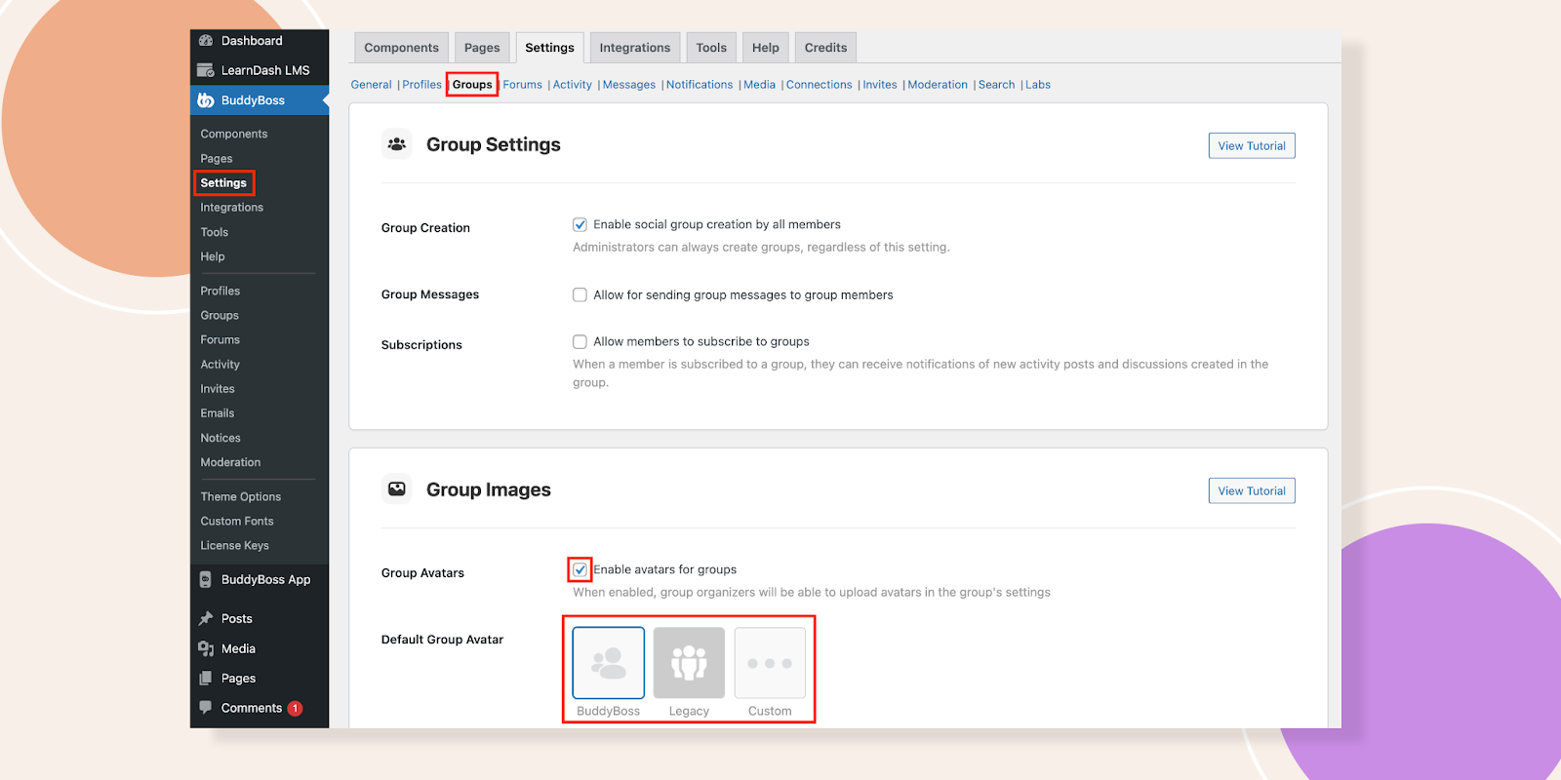Screen dimensions: 1561x780
Task: Open Invites in sidebar submenu
Action: pos(218,388)
